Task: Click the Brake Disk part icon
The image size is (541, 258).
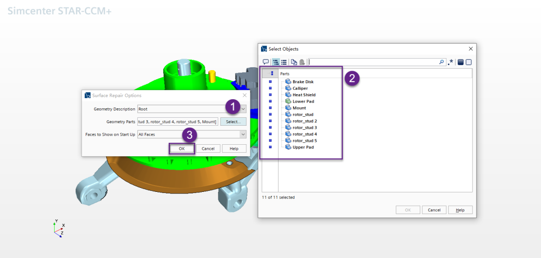Action: point(288,82)
